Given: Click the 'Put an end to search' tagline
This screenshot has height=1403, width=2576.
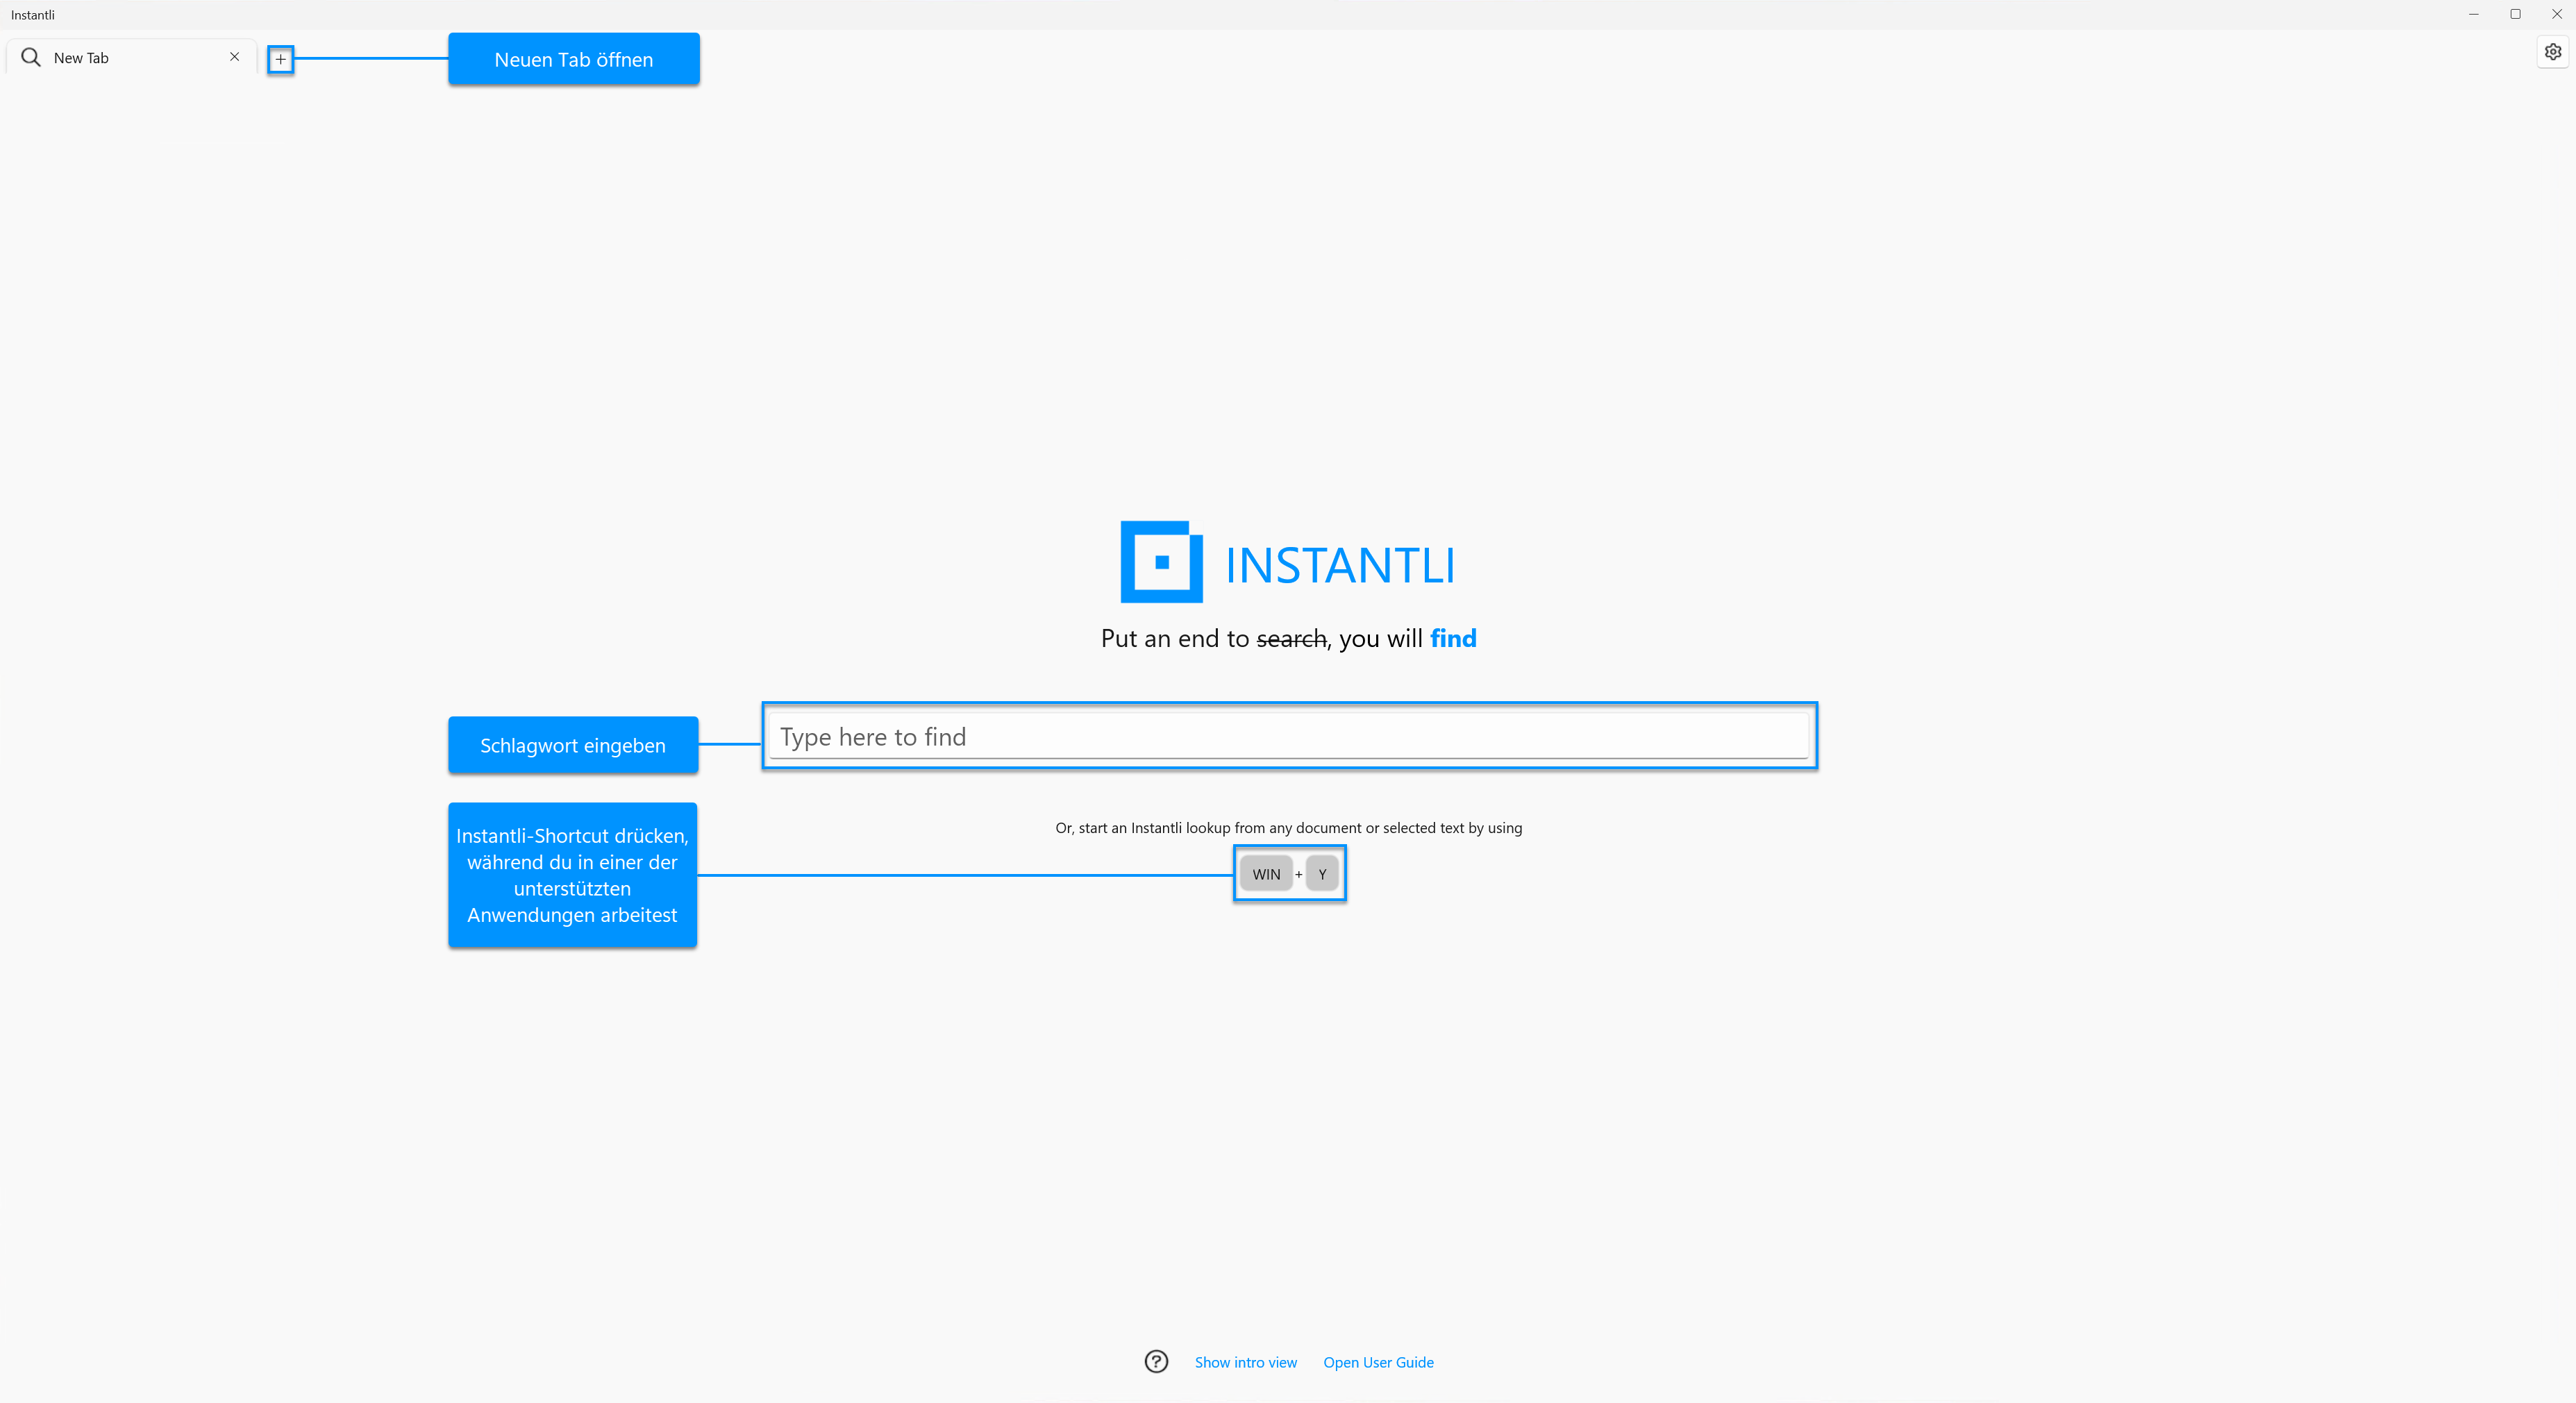Looking at the screenshot, I should coord(1288,638).
